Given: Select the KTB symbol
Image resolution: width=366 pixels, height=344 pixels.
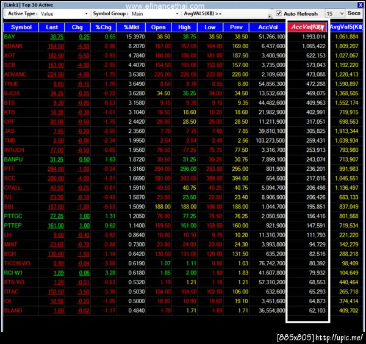Looking at the screenshot, I should pyautogui.click(x=9, y=112).
